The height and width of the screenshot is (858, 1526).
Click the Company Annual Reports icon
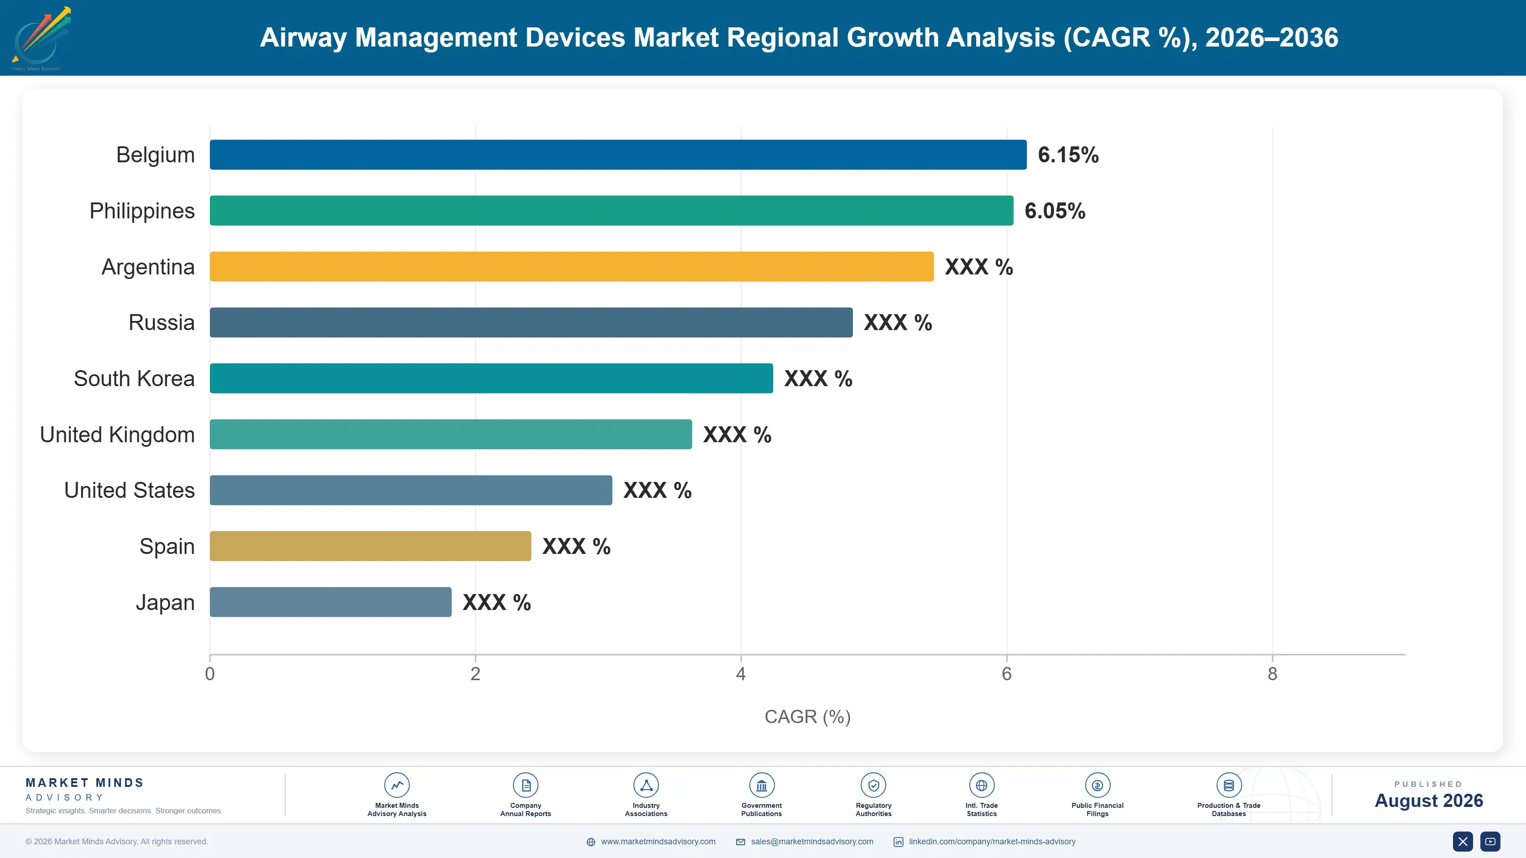(x=525, y=785)
